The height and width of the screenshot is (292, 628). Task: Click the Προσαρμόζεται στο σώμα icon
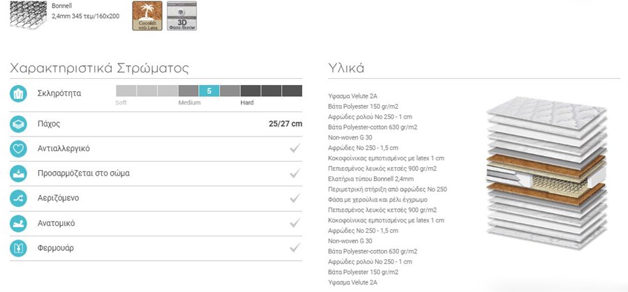(18, 174)
